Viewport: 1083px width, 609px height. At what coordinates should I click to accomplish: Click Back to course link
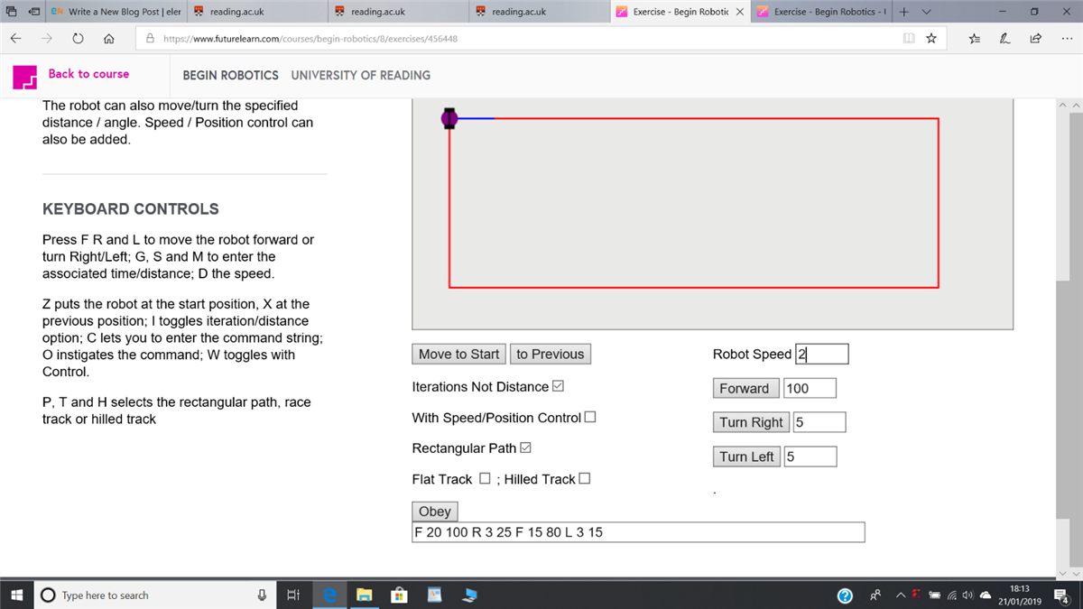coord(88,74)
